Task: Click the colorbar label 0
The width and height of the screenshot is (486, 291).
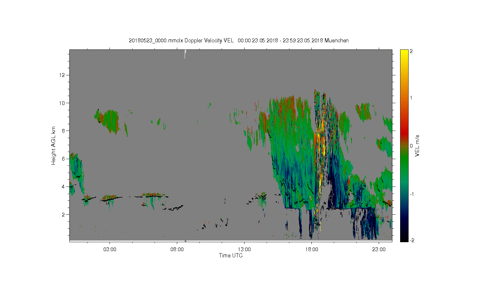Action: click(411, 146)
